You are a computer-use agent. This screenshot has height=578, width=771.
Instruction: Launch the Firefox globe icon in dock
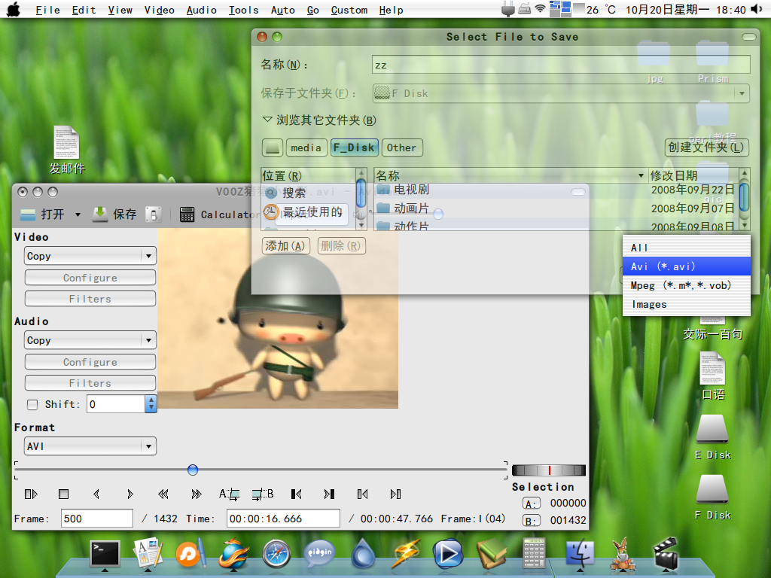pos(234,554)
